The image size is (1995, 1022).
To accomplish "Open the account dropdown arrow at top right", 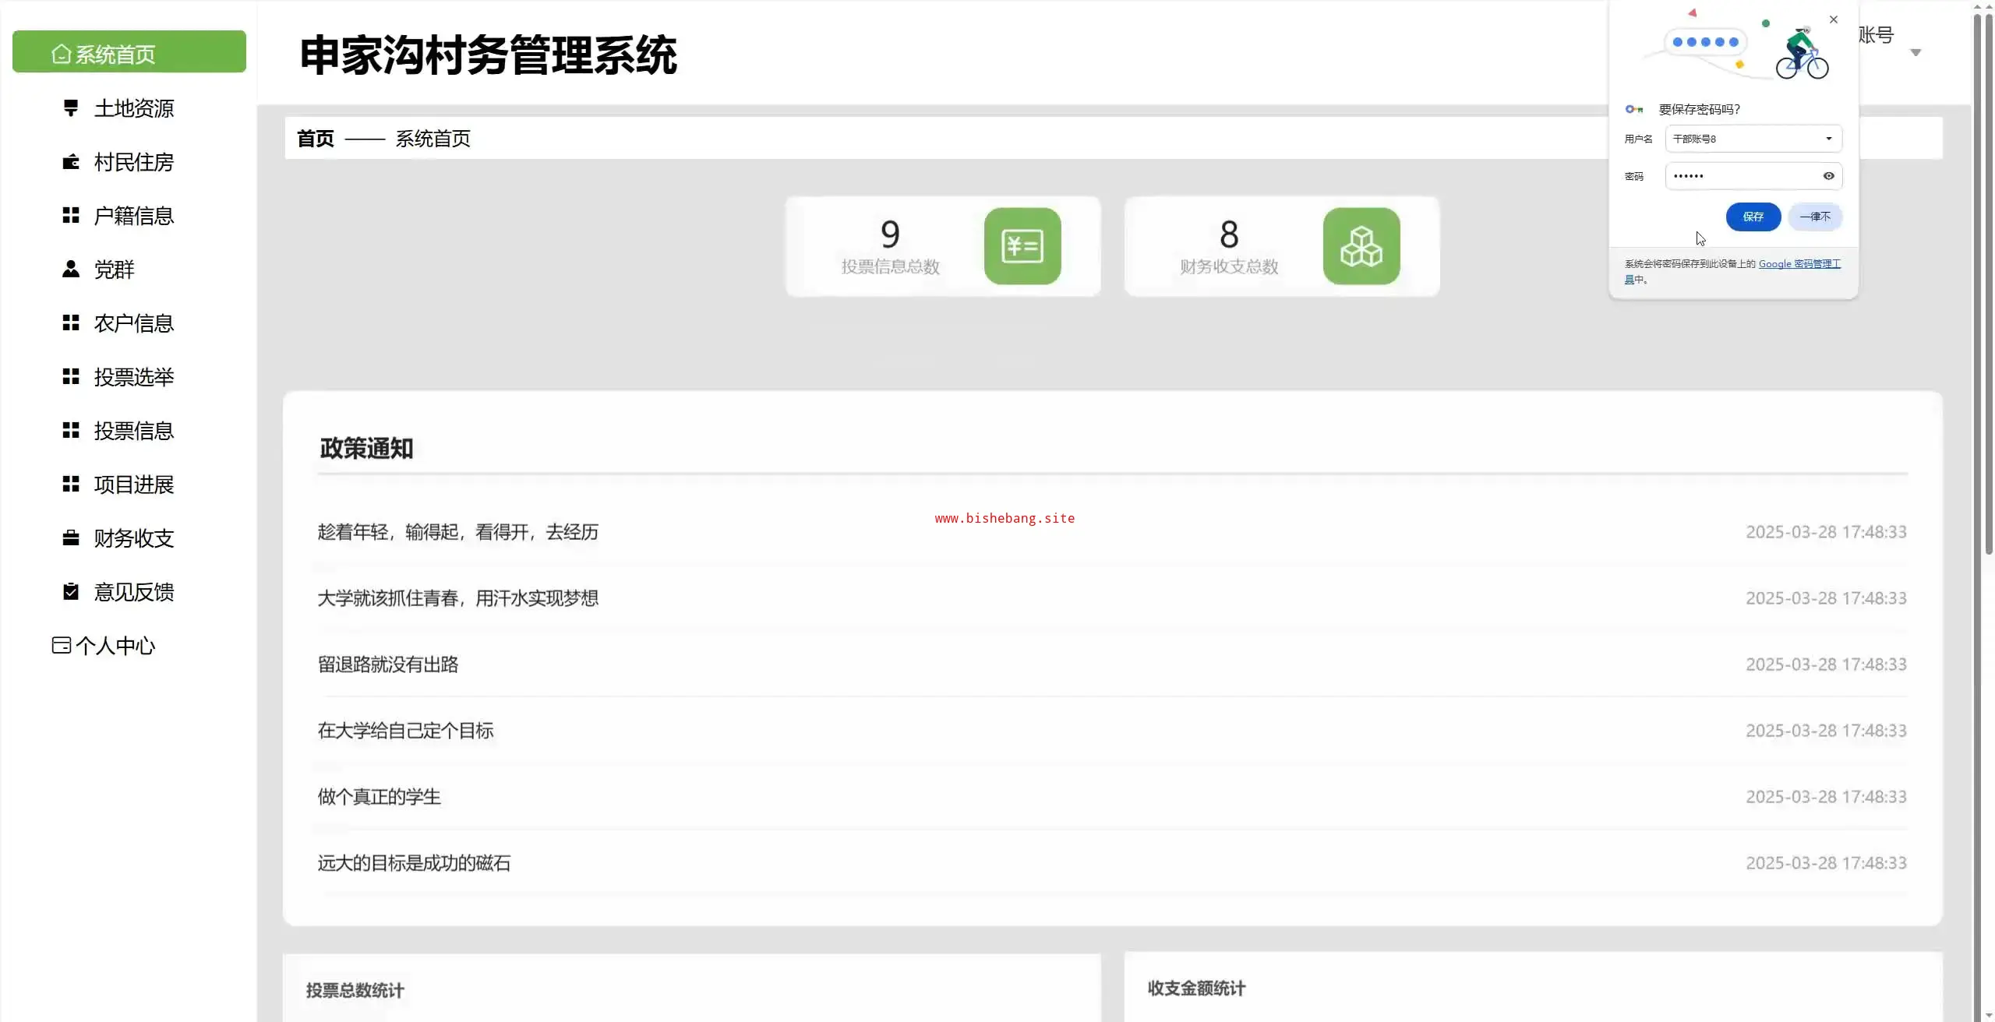I will [1916, 53].
